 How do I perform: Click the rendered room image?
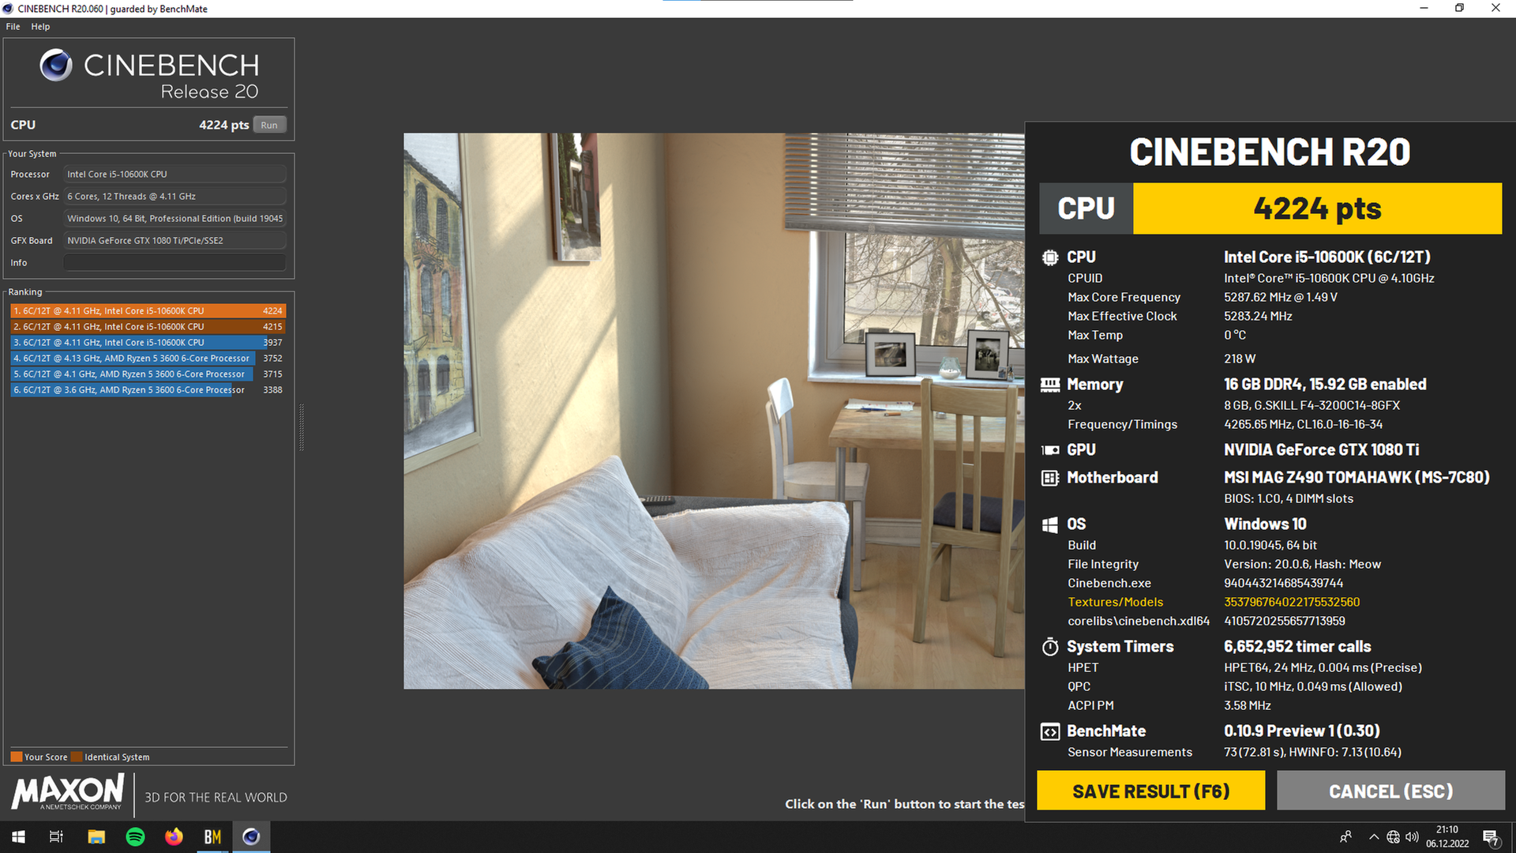click(x=714, y=411)
